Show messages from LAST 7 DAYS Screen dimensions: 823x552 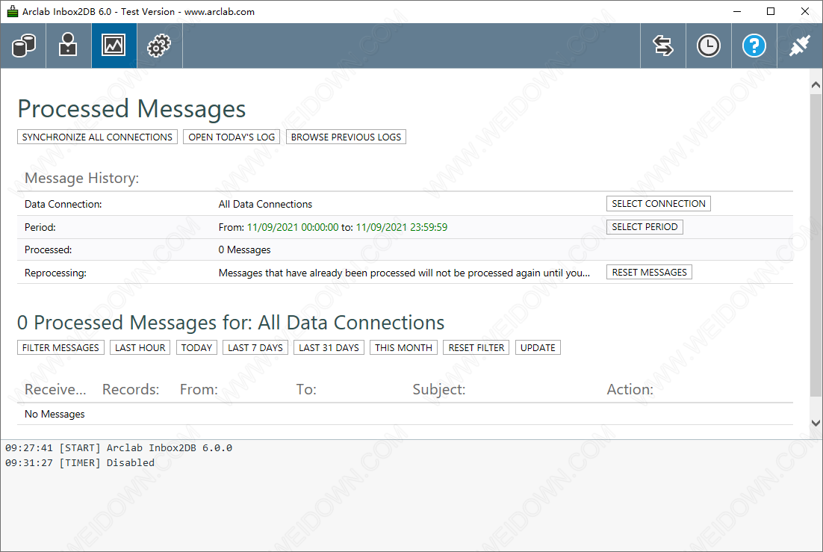pos(255,347)
